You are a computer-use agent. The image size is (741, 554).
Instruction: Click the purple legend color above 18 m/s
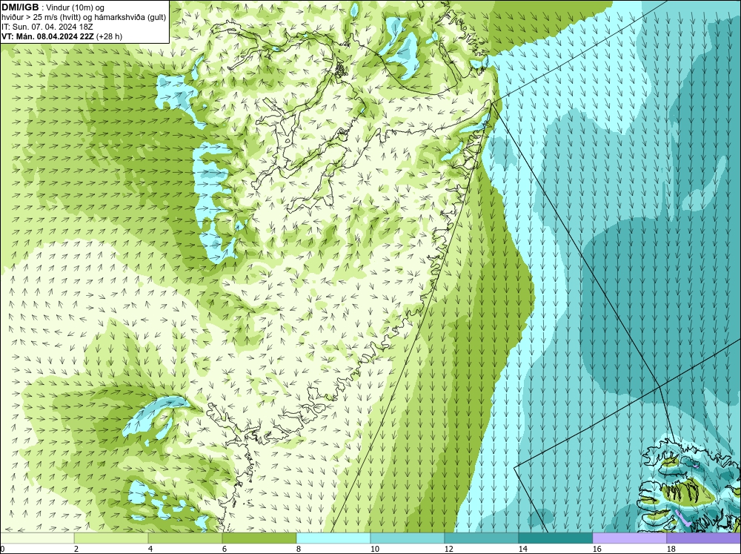tap(704, 538)
